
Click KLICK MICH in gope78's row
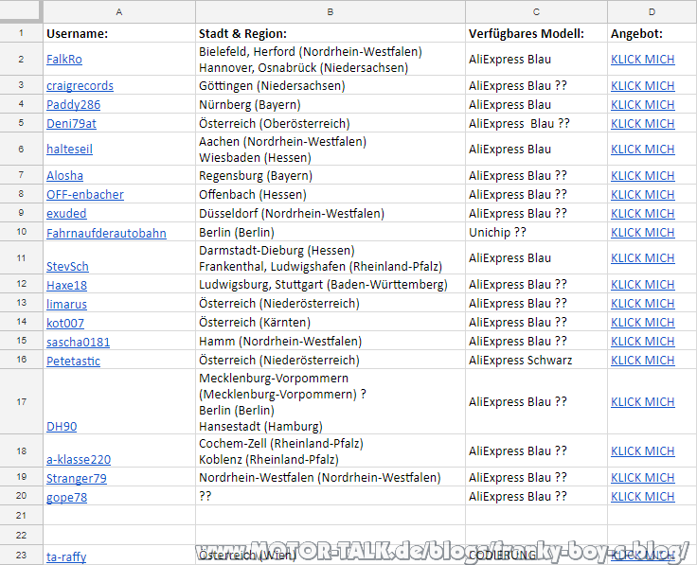point(643,497)
